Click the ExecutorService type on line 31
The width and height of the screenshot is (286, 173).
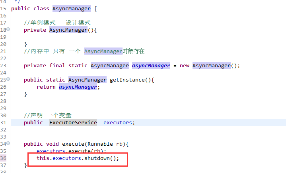coord(73,123)
